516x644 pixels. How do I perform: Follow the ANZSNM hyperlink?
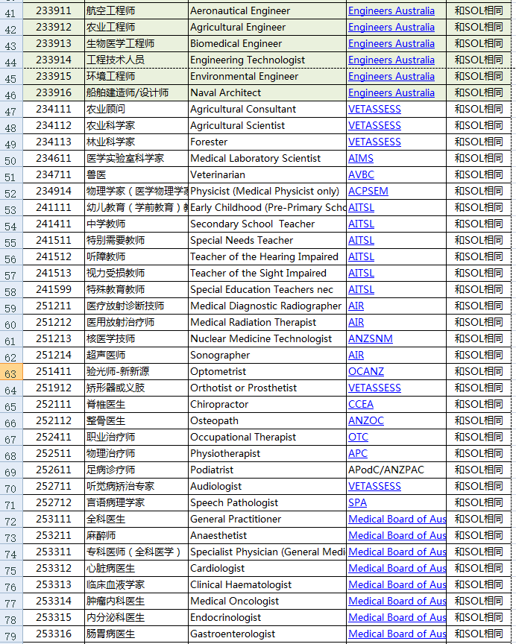pyautogui.click(x=371, y=339)
